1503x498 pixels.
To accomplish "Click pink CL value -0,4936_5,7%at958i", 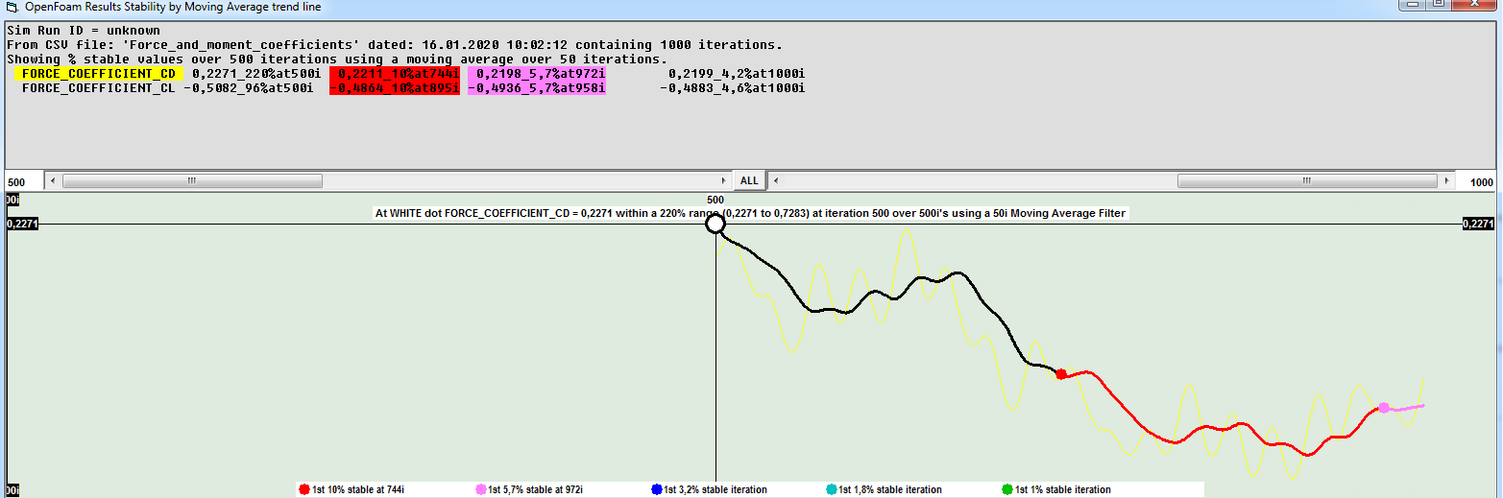I will [x=537, y=88].
